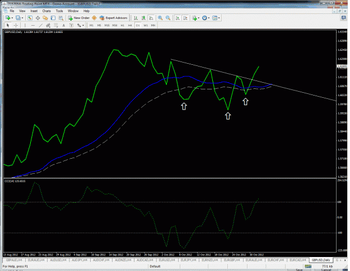Pick the Vertical Line drawing tool
The image size is (350, 271).
25,25
